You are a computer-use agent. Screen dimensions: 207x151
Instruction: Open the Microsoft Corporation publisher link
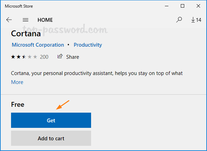click(x=38, y=45)
